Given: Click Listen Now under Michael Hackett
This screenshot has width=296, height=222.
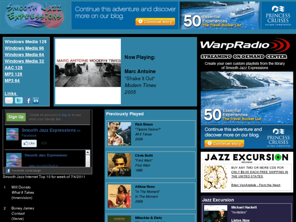Looking at the screenshot, I should pos(240,220).
